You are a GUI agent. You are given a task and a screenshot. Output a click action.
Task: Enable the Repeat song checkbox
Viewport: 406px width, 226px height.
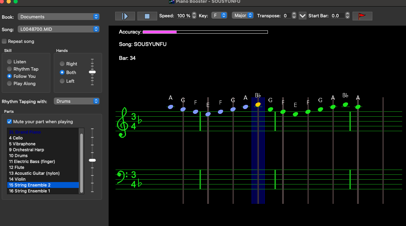point(4,41)
